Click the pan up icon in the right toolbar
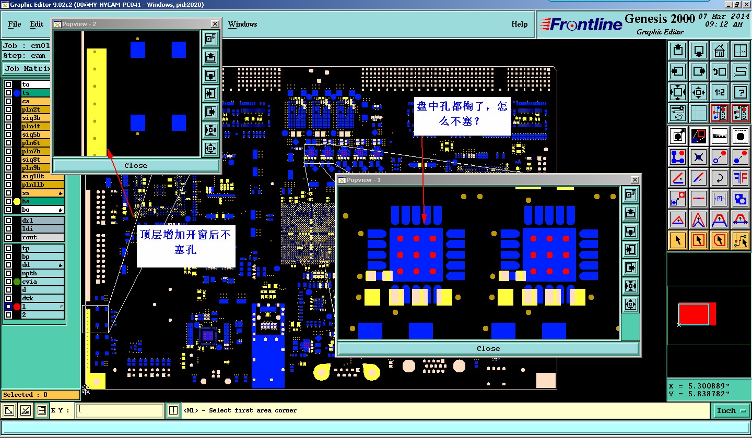Screen dimensions: 752x438 678,51
